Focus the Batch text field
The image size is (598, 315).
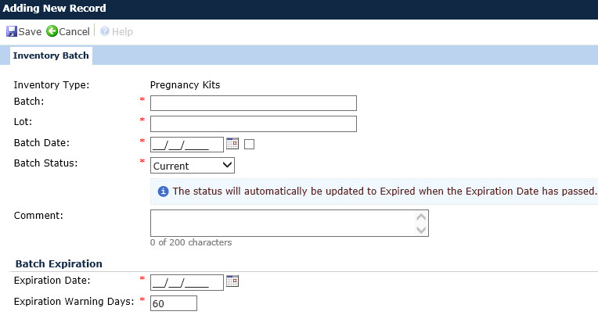[x=253, y=103]
